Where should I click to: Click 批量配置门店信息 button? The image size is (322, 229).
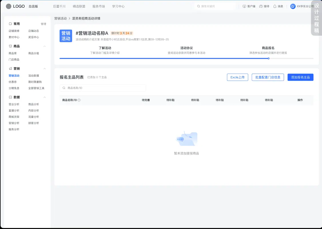pos(268,77)
